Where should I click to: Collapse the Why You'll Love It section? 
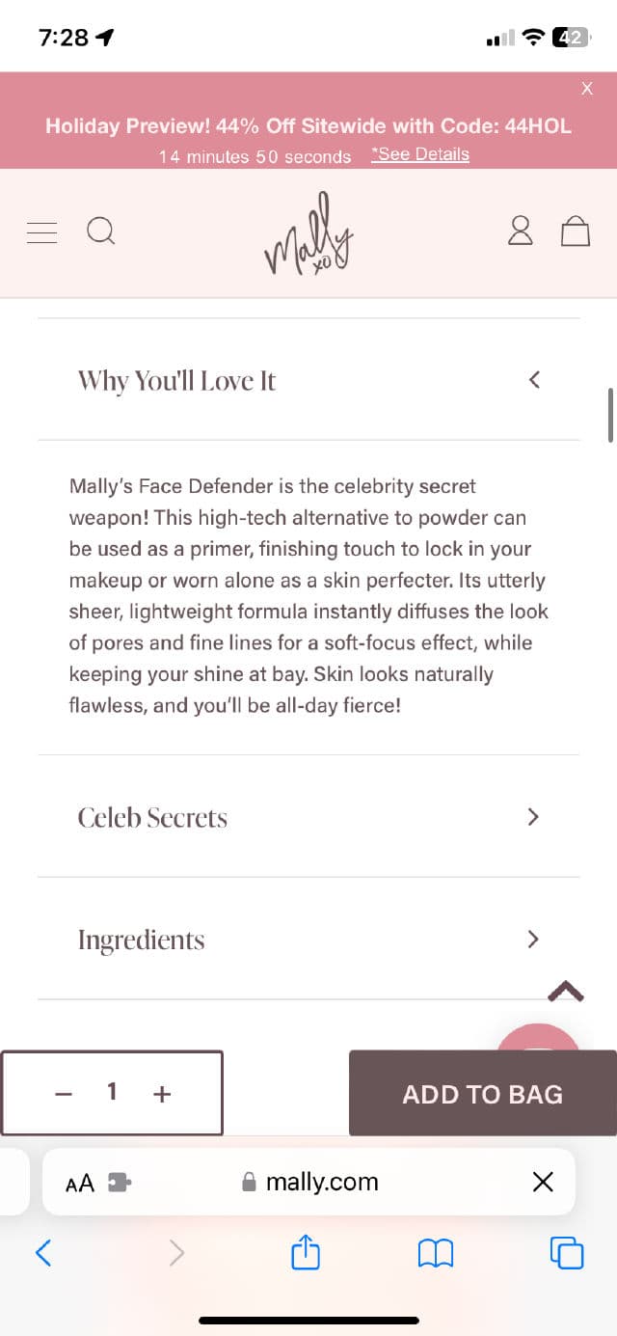coord(534,379)
